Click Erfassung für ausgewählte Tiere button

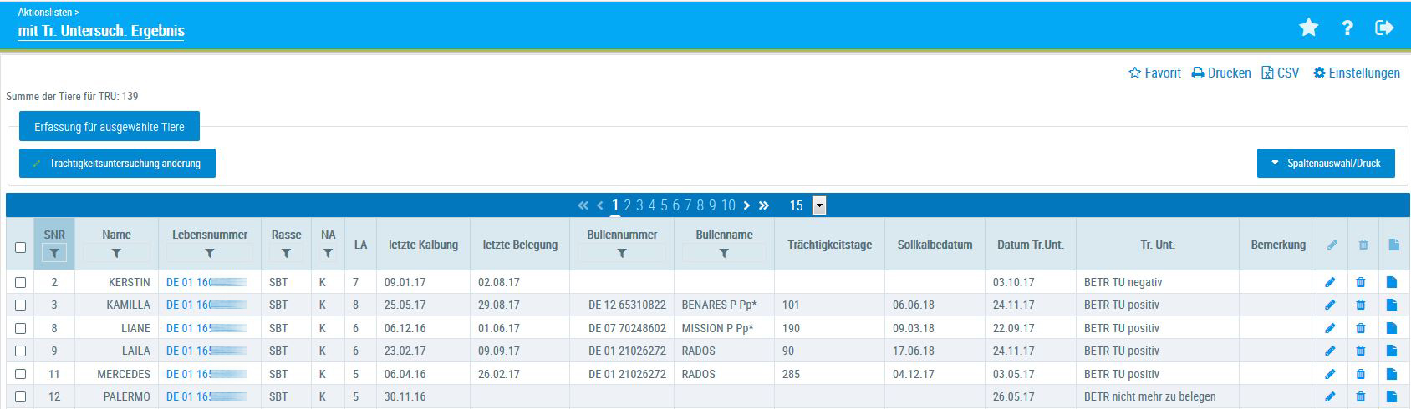(x=110, y=127)
